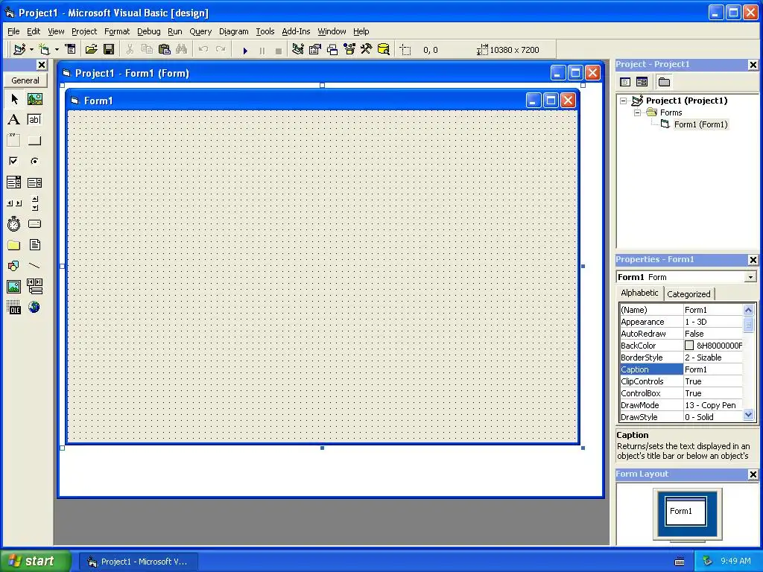Click the Windows Start button
The width and height of the screenshot is (763, 572).
[x=34, y=561]
